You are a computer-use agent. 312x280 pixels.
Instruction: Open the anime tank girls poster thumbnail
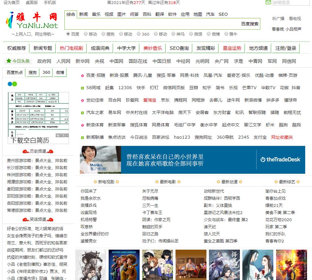[x=157, y=265]
